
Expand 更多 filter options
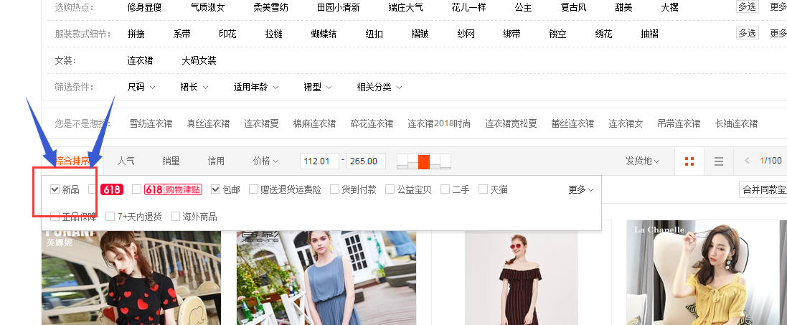click(x=580, y=189)
